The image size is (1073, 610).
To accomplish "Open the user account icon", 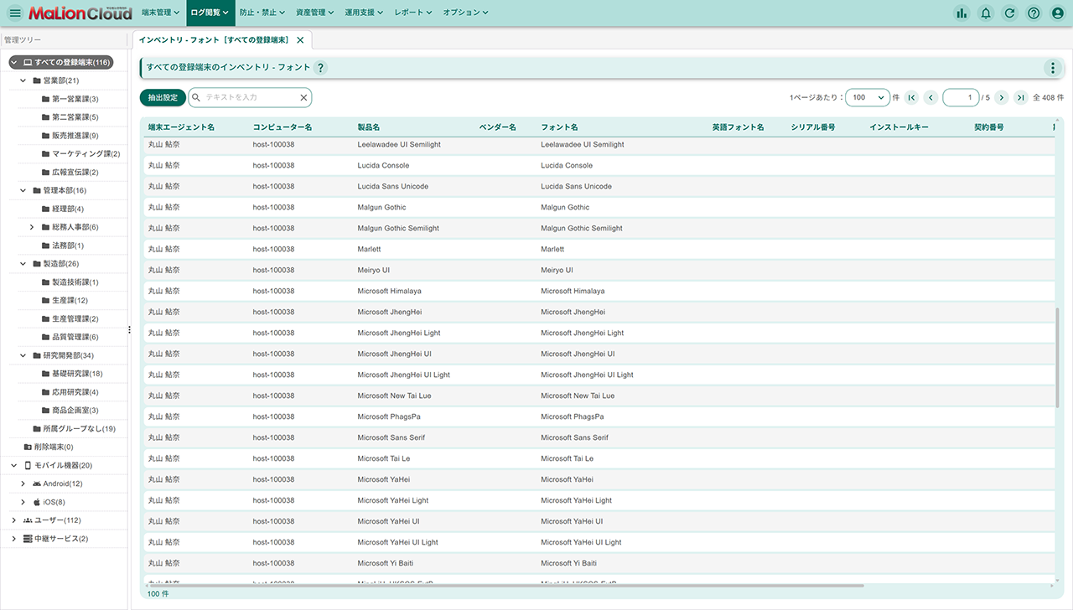I will click(1059, 13).
